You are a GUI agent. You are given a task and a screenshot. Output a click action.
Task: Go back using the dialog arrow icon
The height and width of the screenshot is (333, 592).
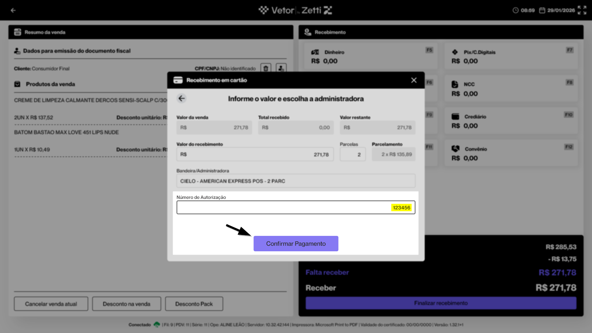tap(182, 98)
